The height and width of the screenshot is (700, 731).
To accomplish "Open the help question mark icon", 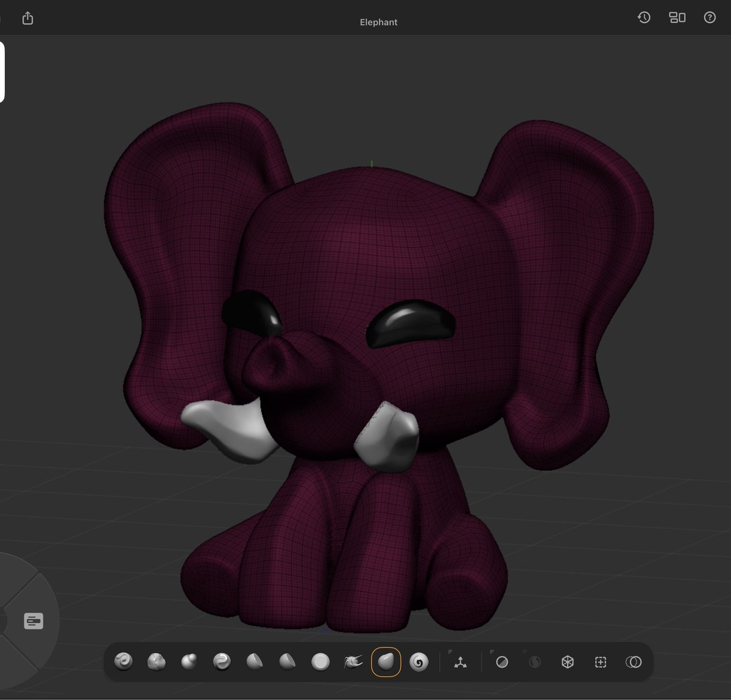I will coord(710,18).
